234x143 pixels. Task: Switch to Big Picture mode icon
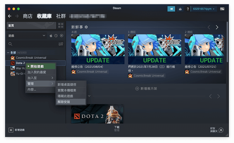pyautogui.click(x=222, y=9)
